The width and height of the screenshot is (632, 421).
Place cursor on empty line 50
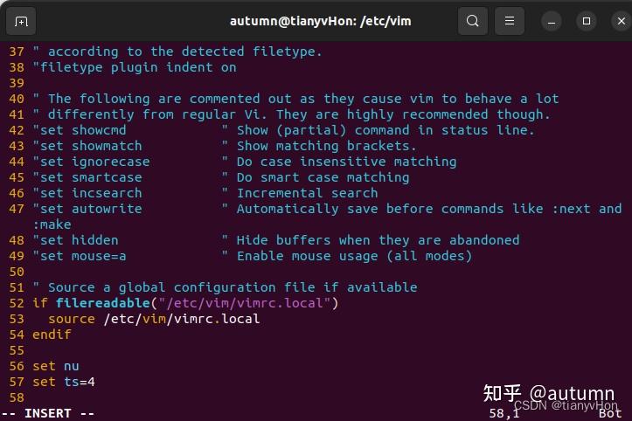click(316, 272)
